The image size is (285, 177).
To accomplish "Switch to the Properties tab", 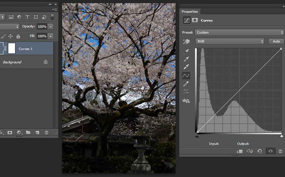I will click(190, 11).
